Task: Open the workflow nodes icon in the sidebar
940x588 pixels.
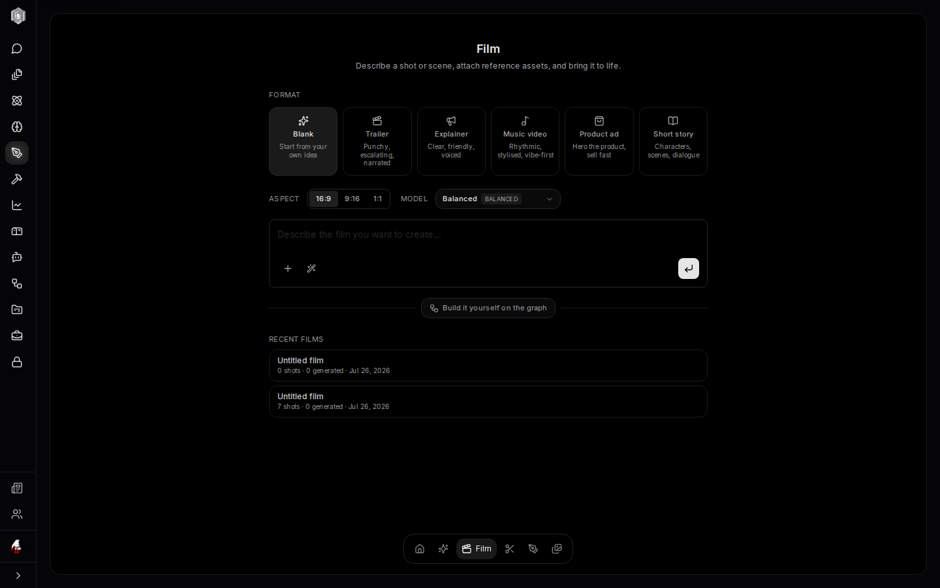Action: [17, 284]
